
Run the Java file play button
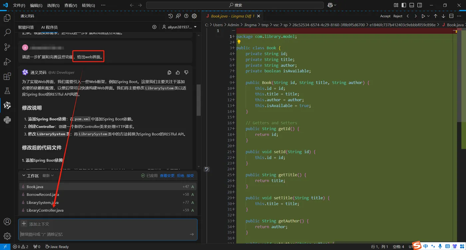pyautogui.click(x=423, y=16)
